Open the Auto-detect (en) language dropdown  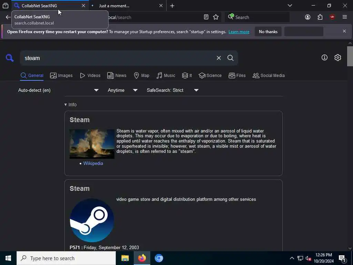tap(59, 90)
